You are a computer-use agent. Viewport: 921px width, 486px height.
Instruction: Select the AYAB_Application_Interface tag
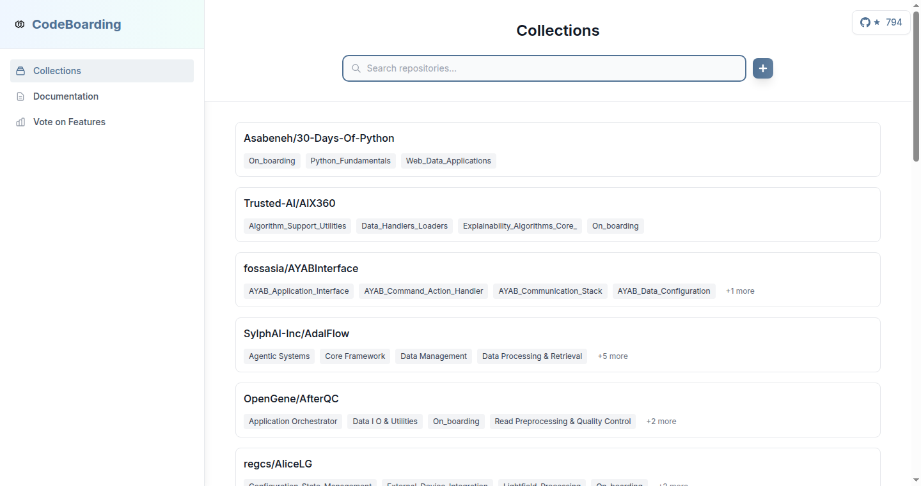(299, 291)
